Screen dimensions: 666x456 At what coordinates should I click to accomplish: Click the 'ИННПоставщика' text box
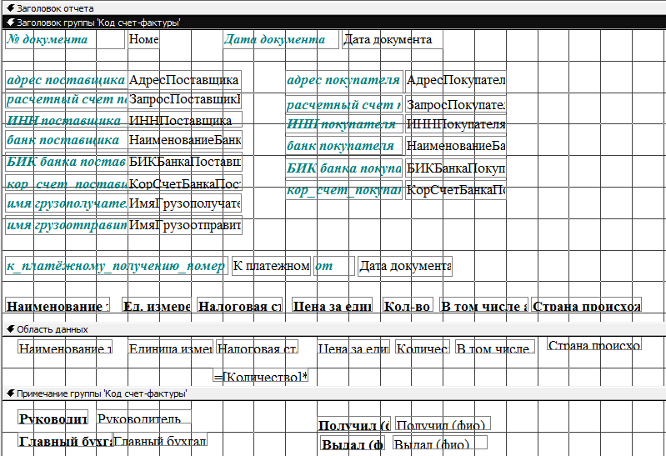(x=185, y=120)
